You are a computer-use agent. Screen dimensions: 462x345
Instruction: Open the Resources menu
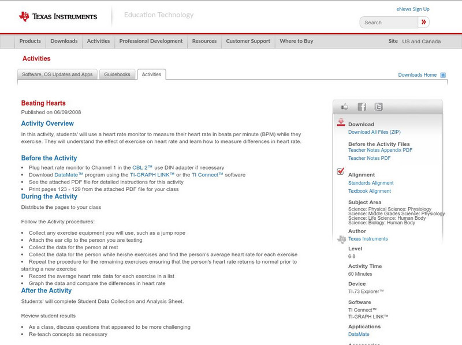[x=204, y=41]
